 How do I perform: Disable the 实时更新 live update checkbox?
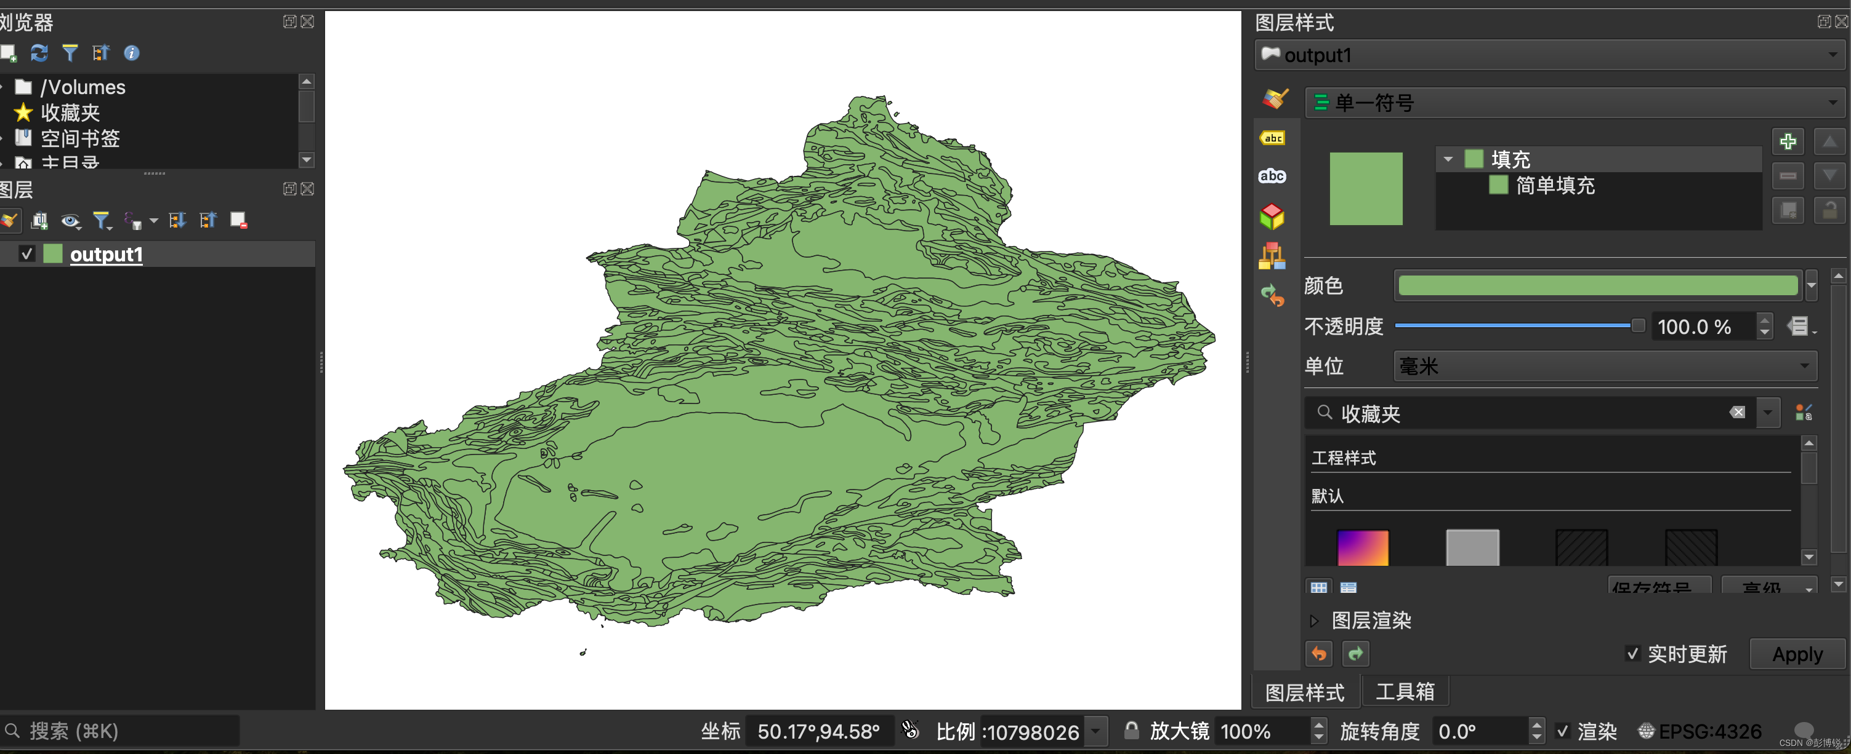pos(1632,654)
